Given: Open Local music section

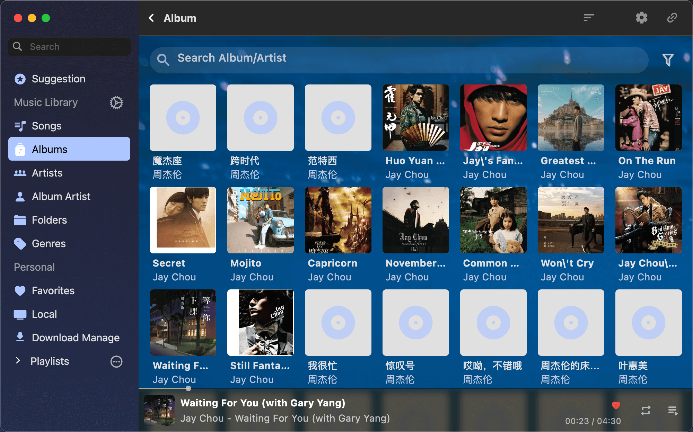Looking at the screenshot, I should click(x=69, y=314).
